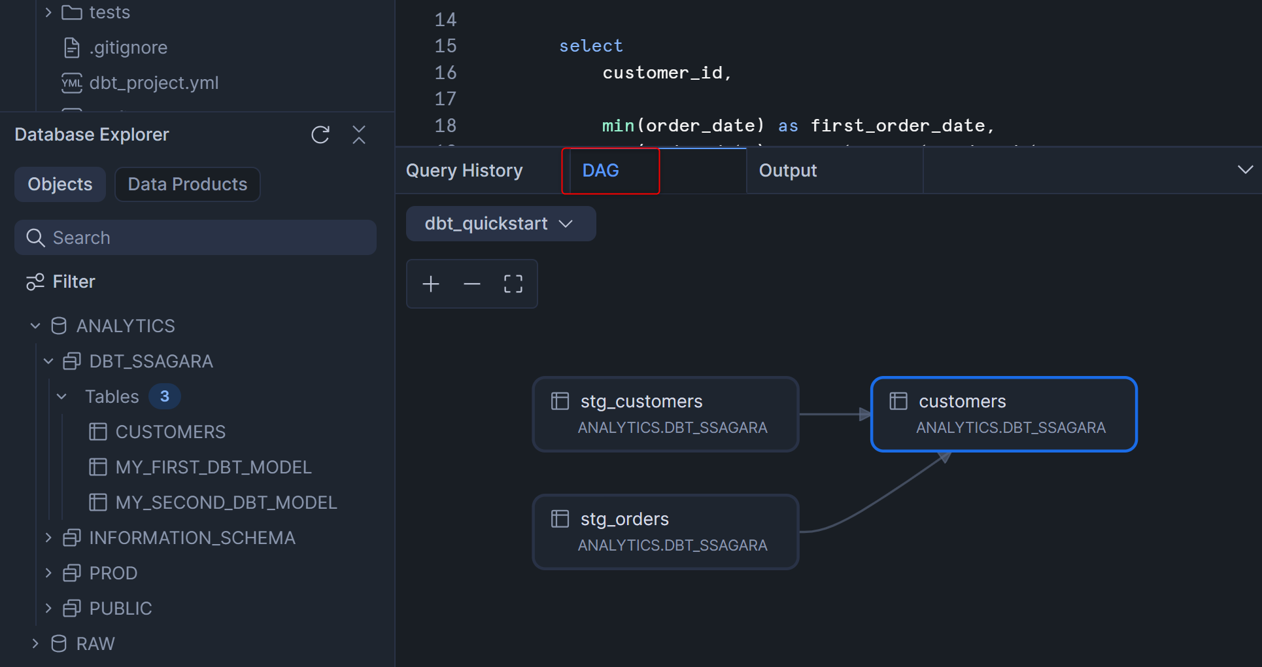The image size is (1262, 667).
Task: Expand the RAW database
Action: pyautogui.click(x=35, y=643)
